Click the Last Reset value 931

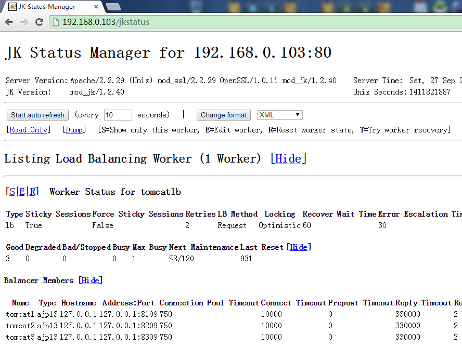coord(246,259)
